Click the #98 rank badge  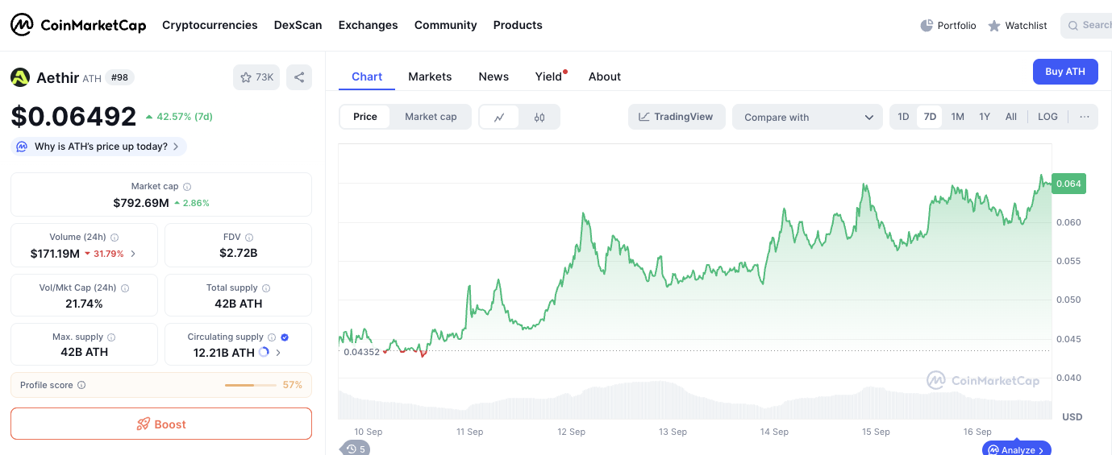pyautogui.click(x=119, y=77)
